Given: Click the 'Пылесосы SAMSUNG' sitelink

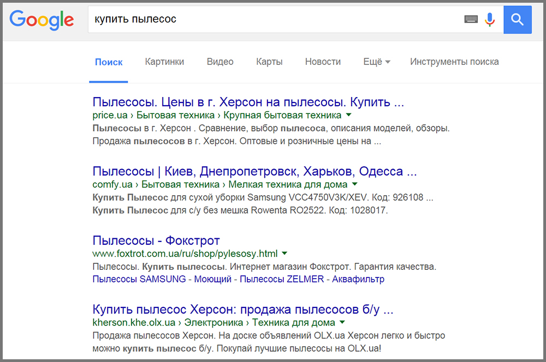Looking at the screenshot, I should [139, 279].
